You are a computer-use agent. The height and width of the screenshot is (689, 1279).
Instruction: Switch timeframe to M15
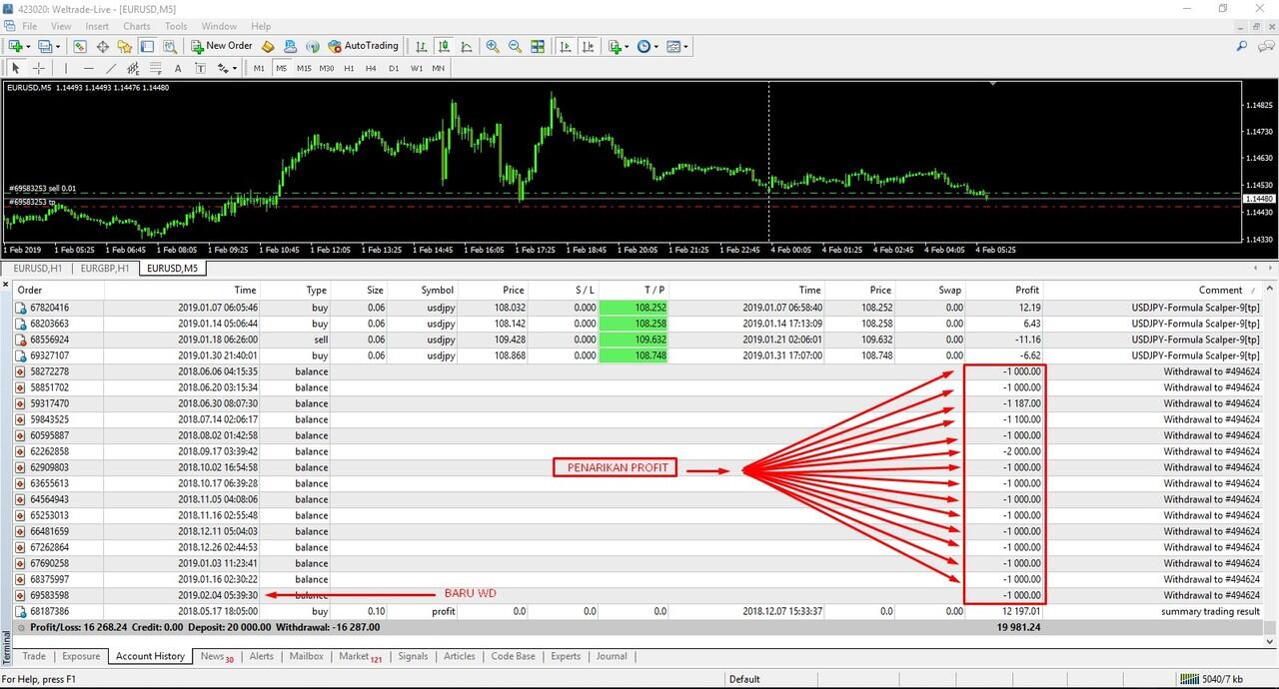pos(304,68)
